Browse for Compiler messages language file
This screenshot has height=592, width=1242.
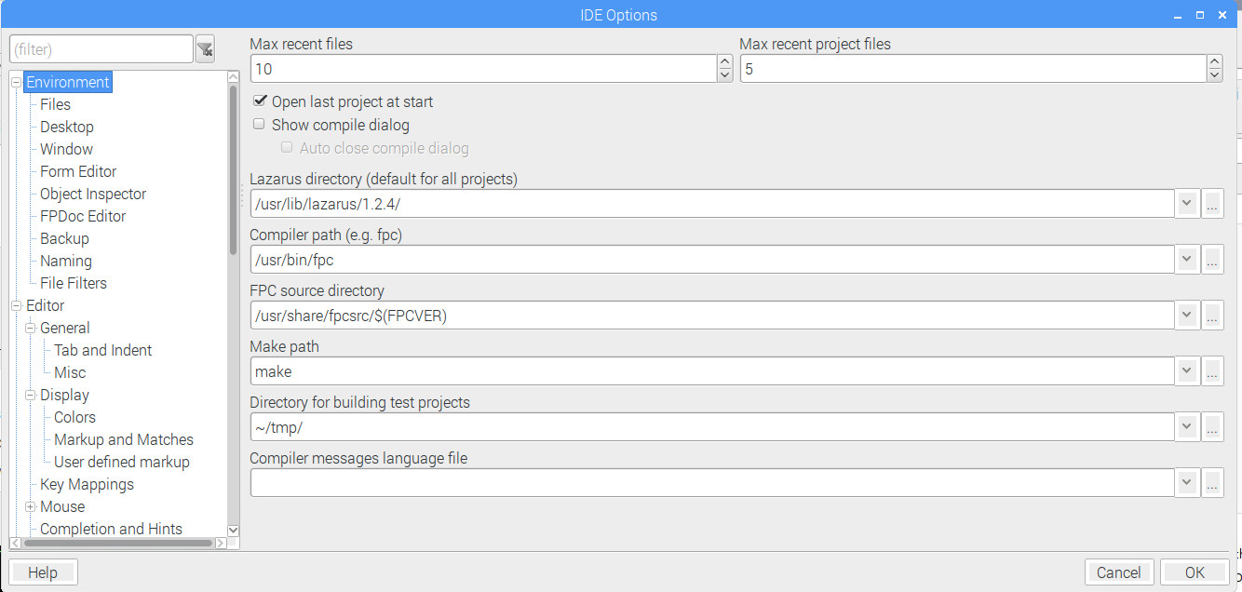click(x=1212, y=483)
